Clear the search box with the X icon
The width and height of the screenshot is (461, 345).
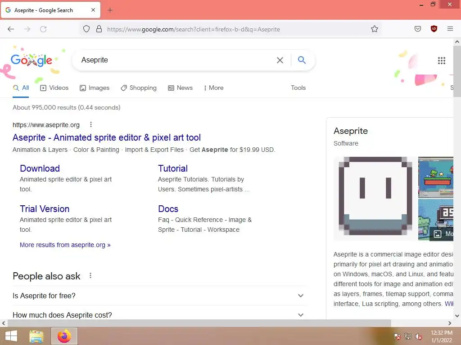point(280,60)
